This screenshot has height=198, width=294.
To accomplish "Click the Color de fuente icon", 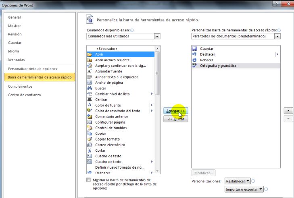I will coord(90,105).
